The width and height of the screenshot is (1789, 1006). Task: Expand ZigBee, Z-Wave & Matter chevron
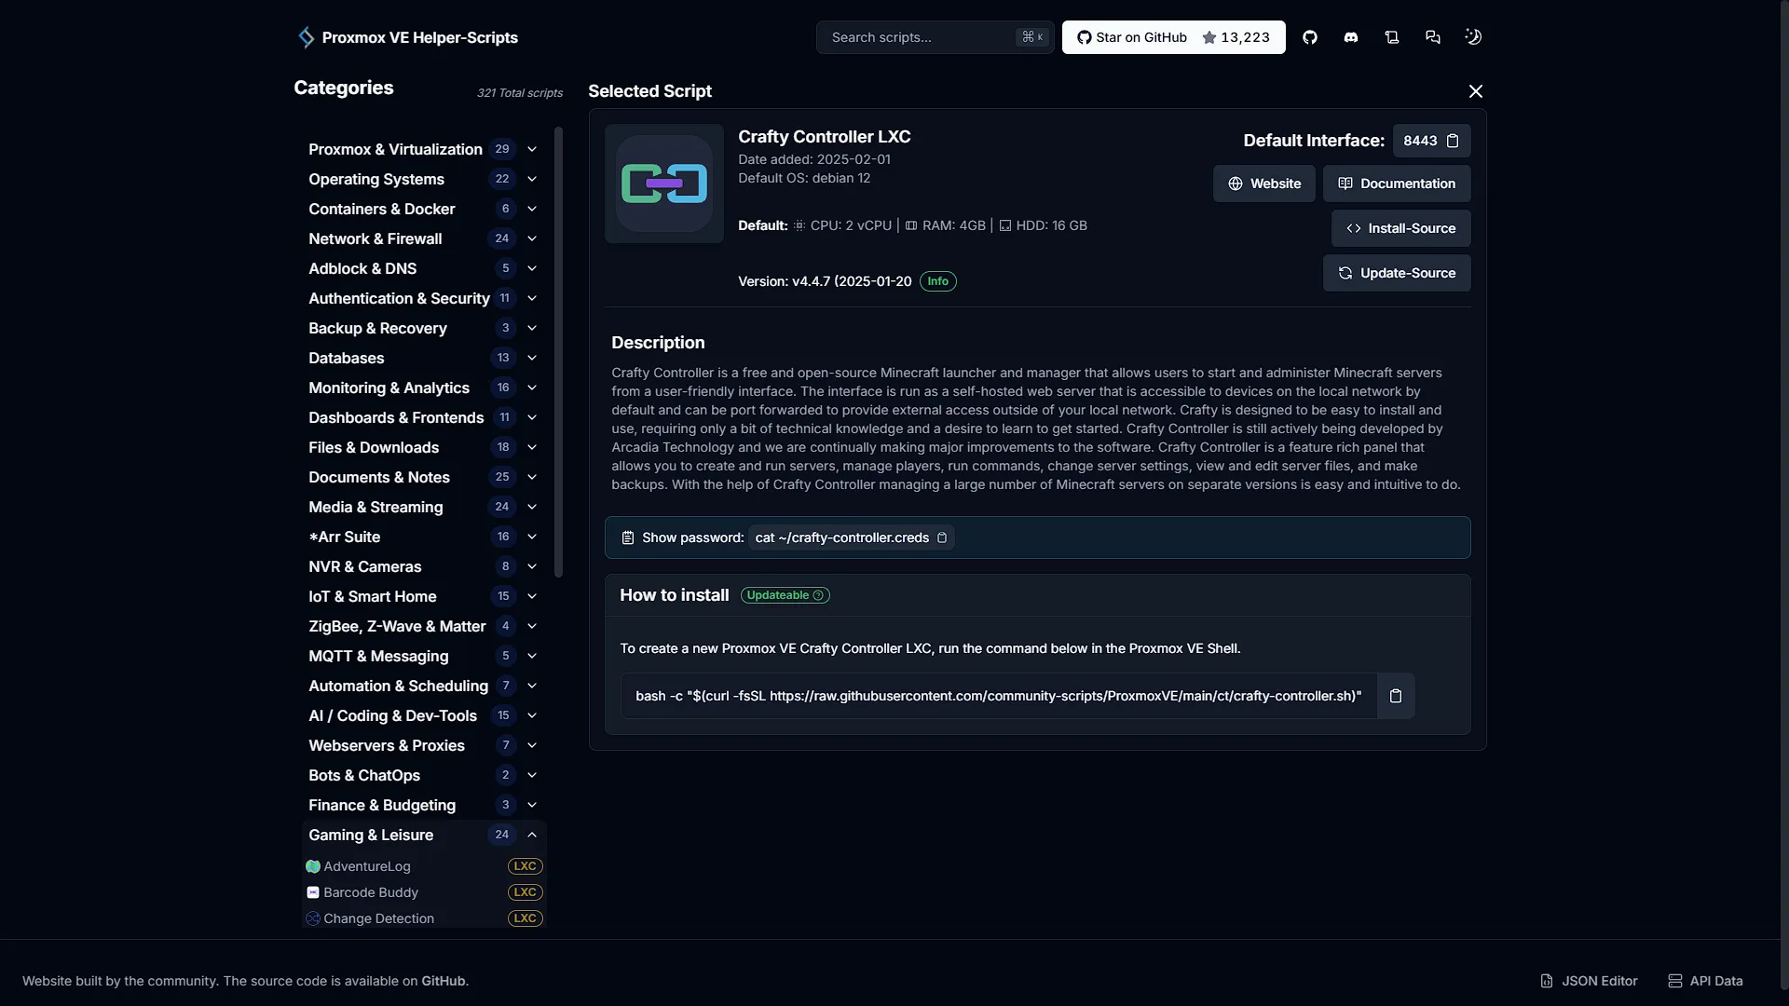coord(532,626)
